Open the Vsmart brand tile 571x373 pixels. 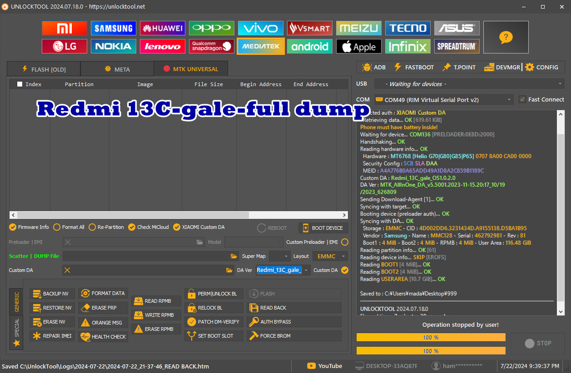pyautogui.click(x=310, y=28)
